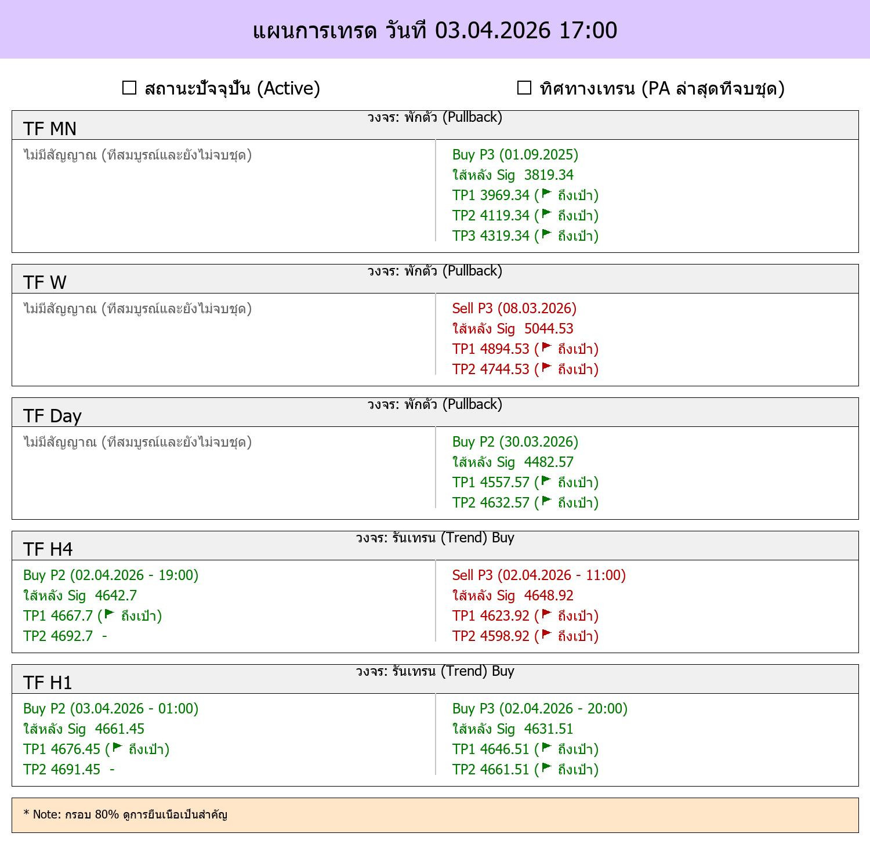Click Buy P2 (02.04.2026 - 19:00) signal
The image size is (870, 844).
coord(111,575)
